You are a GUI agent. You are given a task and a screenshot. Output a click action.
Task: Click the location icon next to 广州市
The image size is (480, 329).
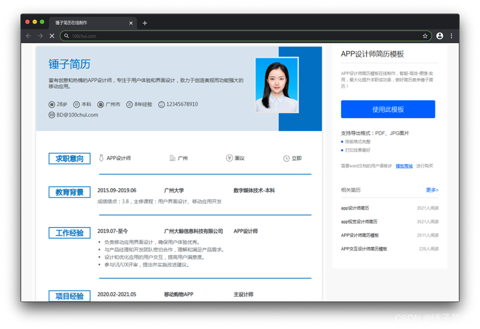[100, 105]
